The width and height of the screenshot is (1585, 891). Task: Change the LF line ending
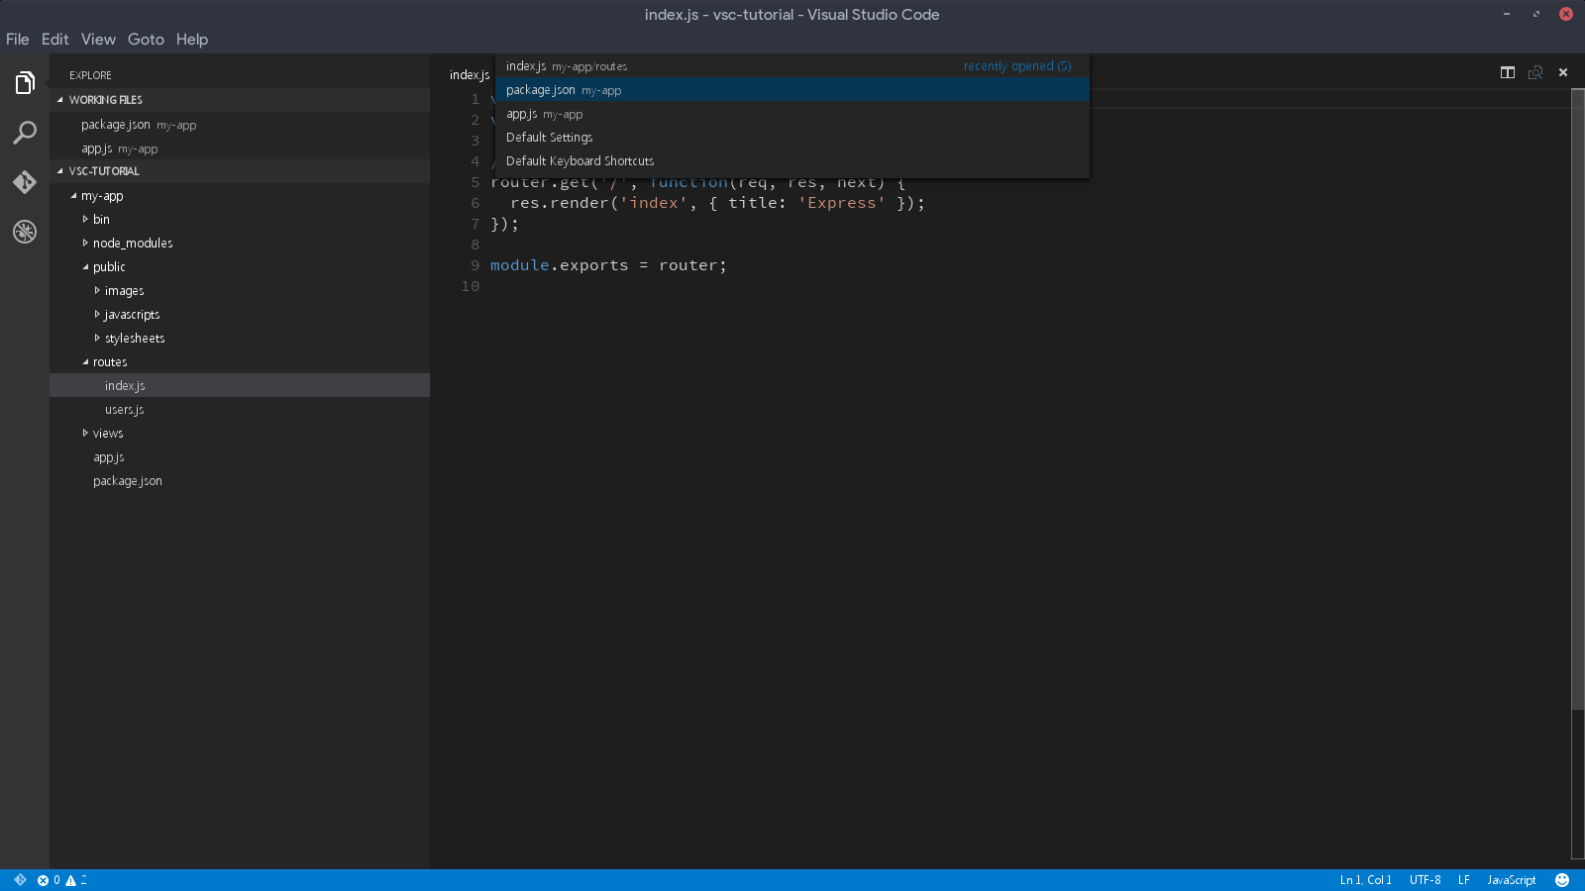(1463, 880)
